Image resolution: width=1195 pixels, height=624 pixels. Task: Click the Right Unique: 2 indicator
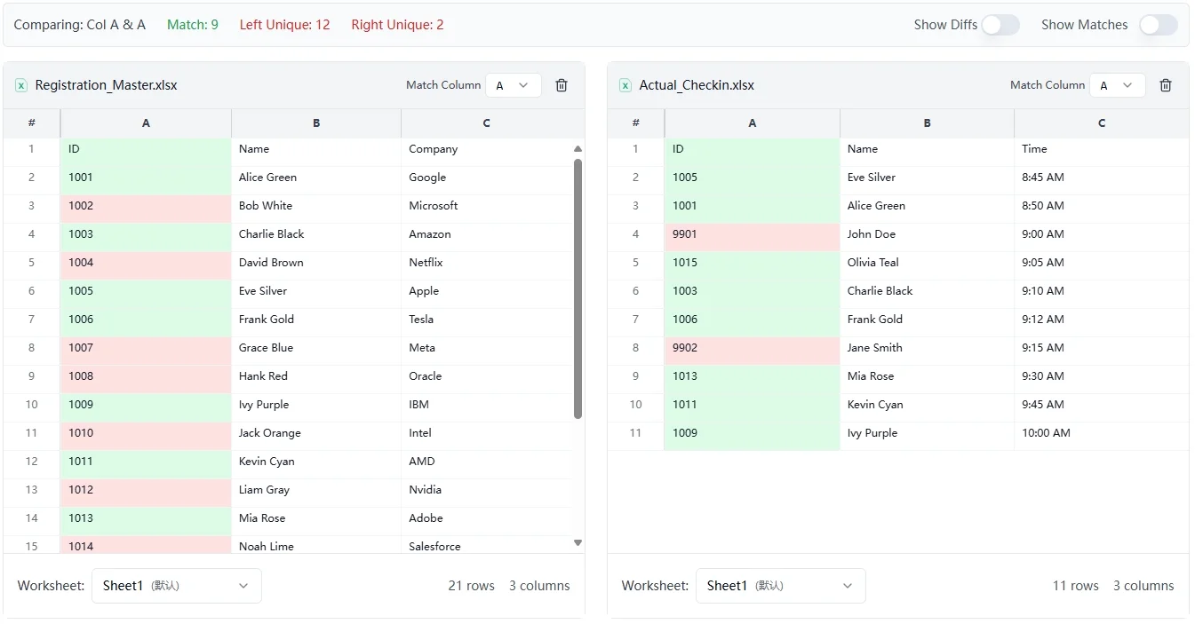pos(397,24)
